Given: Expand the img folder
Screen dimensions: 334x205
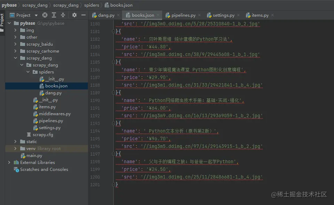Looking at the screenshot, I should click(x=15, y=30).
